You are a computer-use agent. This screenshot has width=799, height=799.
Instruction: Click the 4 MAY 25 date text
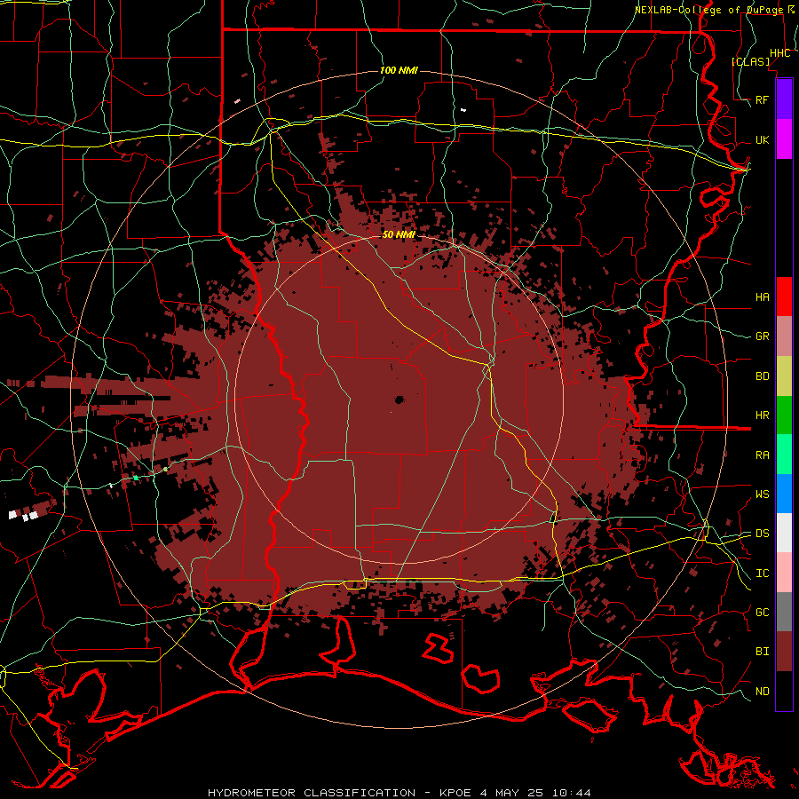coord(512,793)
